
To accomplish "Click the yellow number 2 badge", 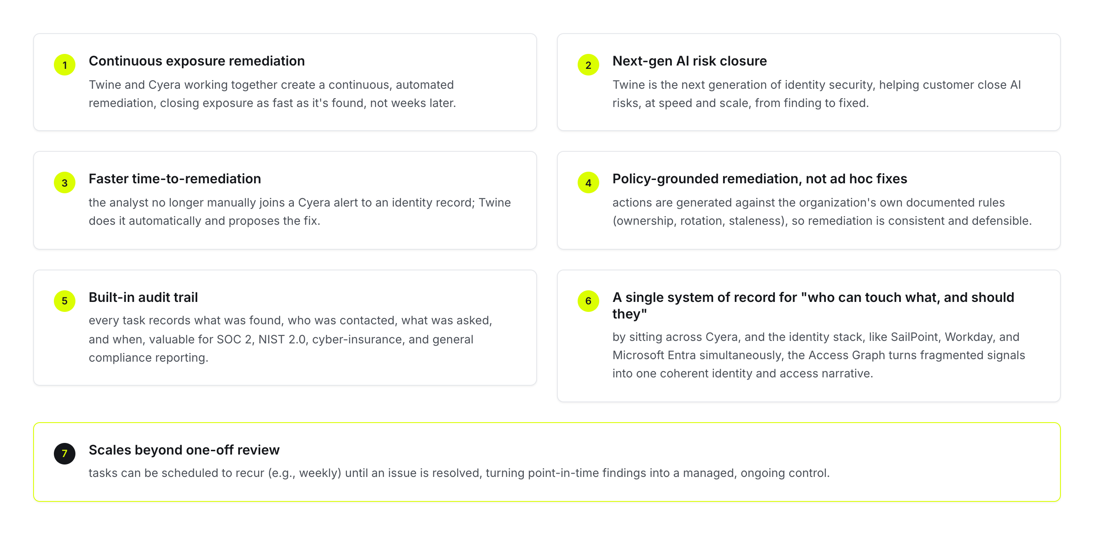I will click(588, 65).
